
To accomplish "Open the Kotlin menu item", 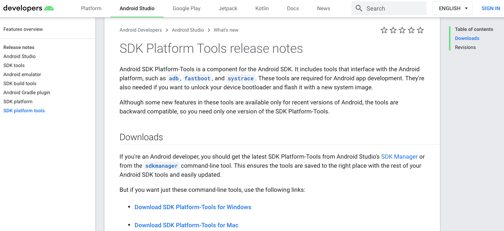I will coord(262,8).
